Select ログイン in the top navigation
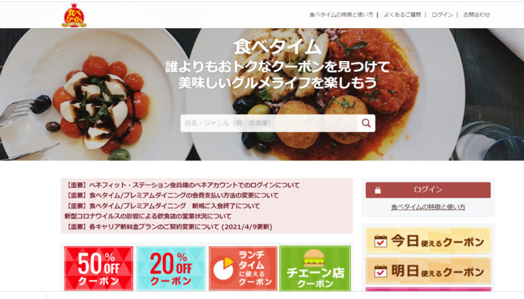524x299 pixels. (x=442, y=15)
